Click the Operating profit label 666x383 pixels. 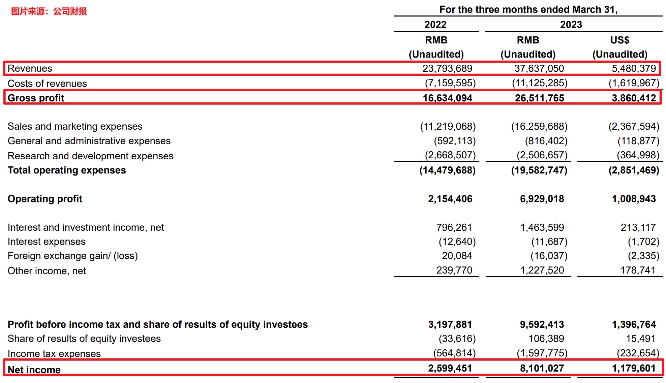45,199
